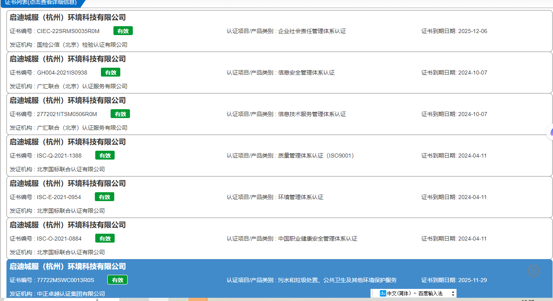Click expiry date 2024-04-11 of ISC-Q-2021-1388 row
The height and width of the screenshot is (301, 553).
tap(473, 156)
